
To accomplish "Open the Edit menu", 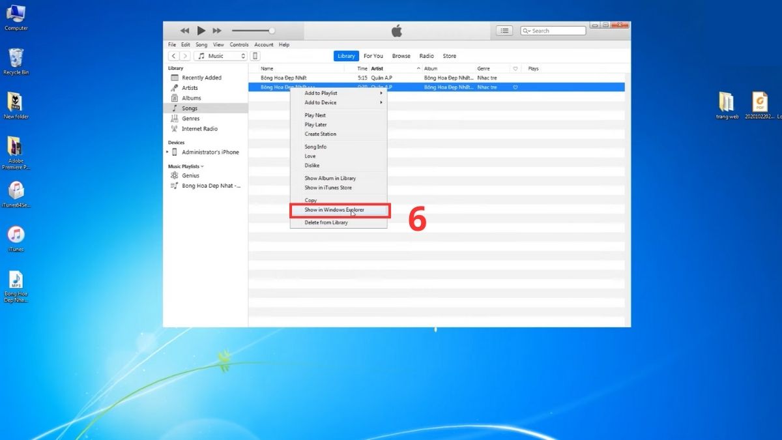I will 186,45.
